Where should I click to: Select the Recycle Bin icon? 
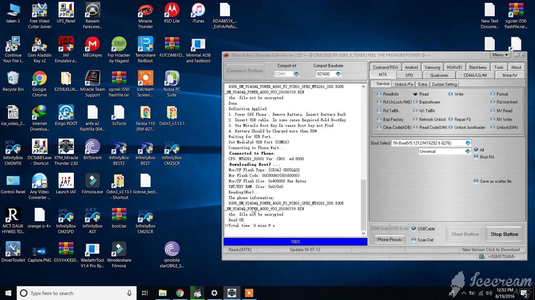point(13,81)
